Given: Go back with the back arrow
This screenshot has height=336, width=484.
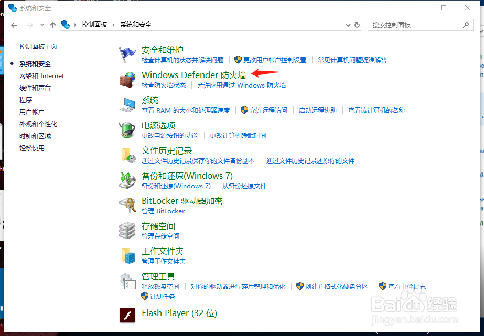Looking at the screenshot, I should point(14,25).
